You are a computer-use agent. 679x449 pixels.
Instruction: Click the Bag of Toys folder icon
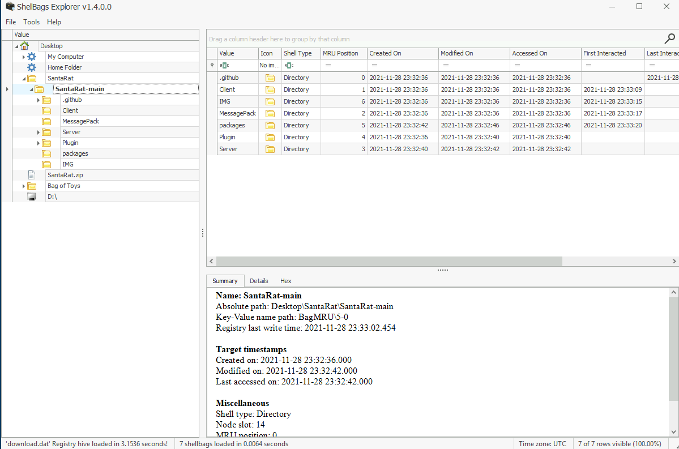pyautogui.click(x=32, y=186)
